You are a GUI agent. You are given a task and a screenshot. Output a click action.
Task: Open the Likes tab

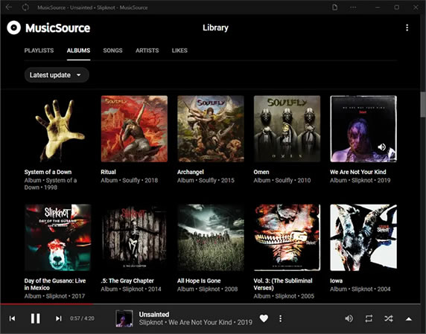click(x=179, y=51)
